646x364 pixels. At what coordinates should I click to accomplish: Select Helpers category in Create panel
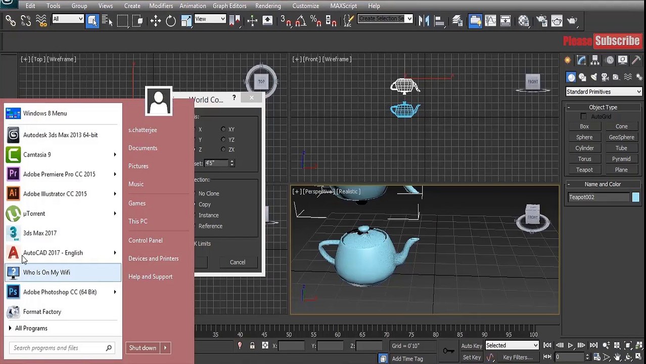616,77
